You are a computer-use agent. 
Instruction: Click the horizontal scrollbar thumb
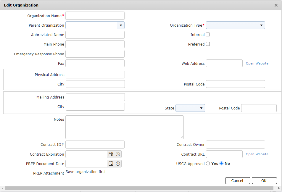[139, 188]
